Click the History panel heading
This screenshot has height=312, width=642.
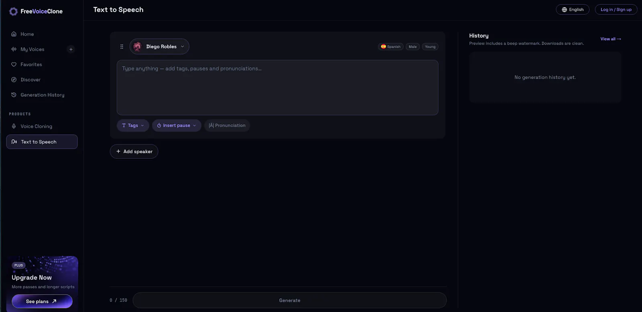coord(479,36)
